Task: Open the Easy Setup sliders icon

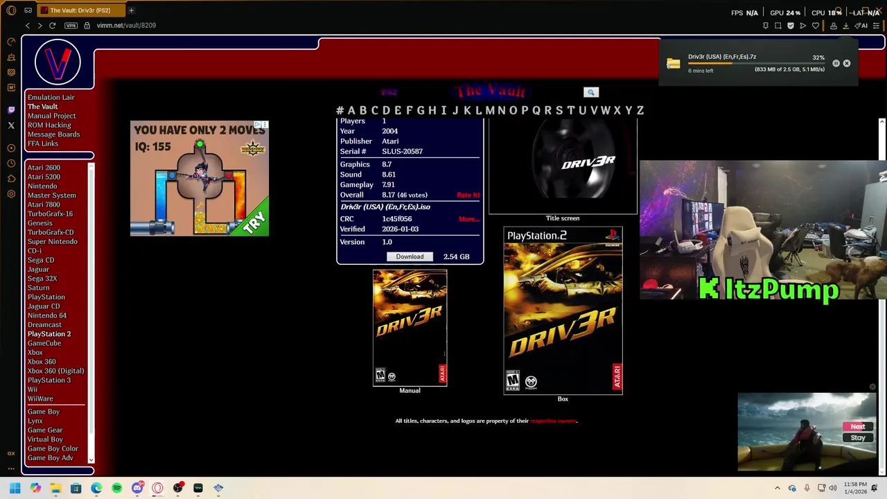Action: tap(877, 26)
